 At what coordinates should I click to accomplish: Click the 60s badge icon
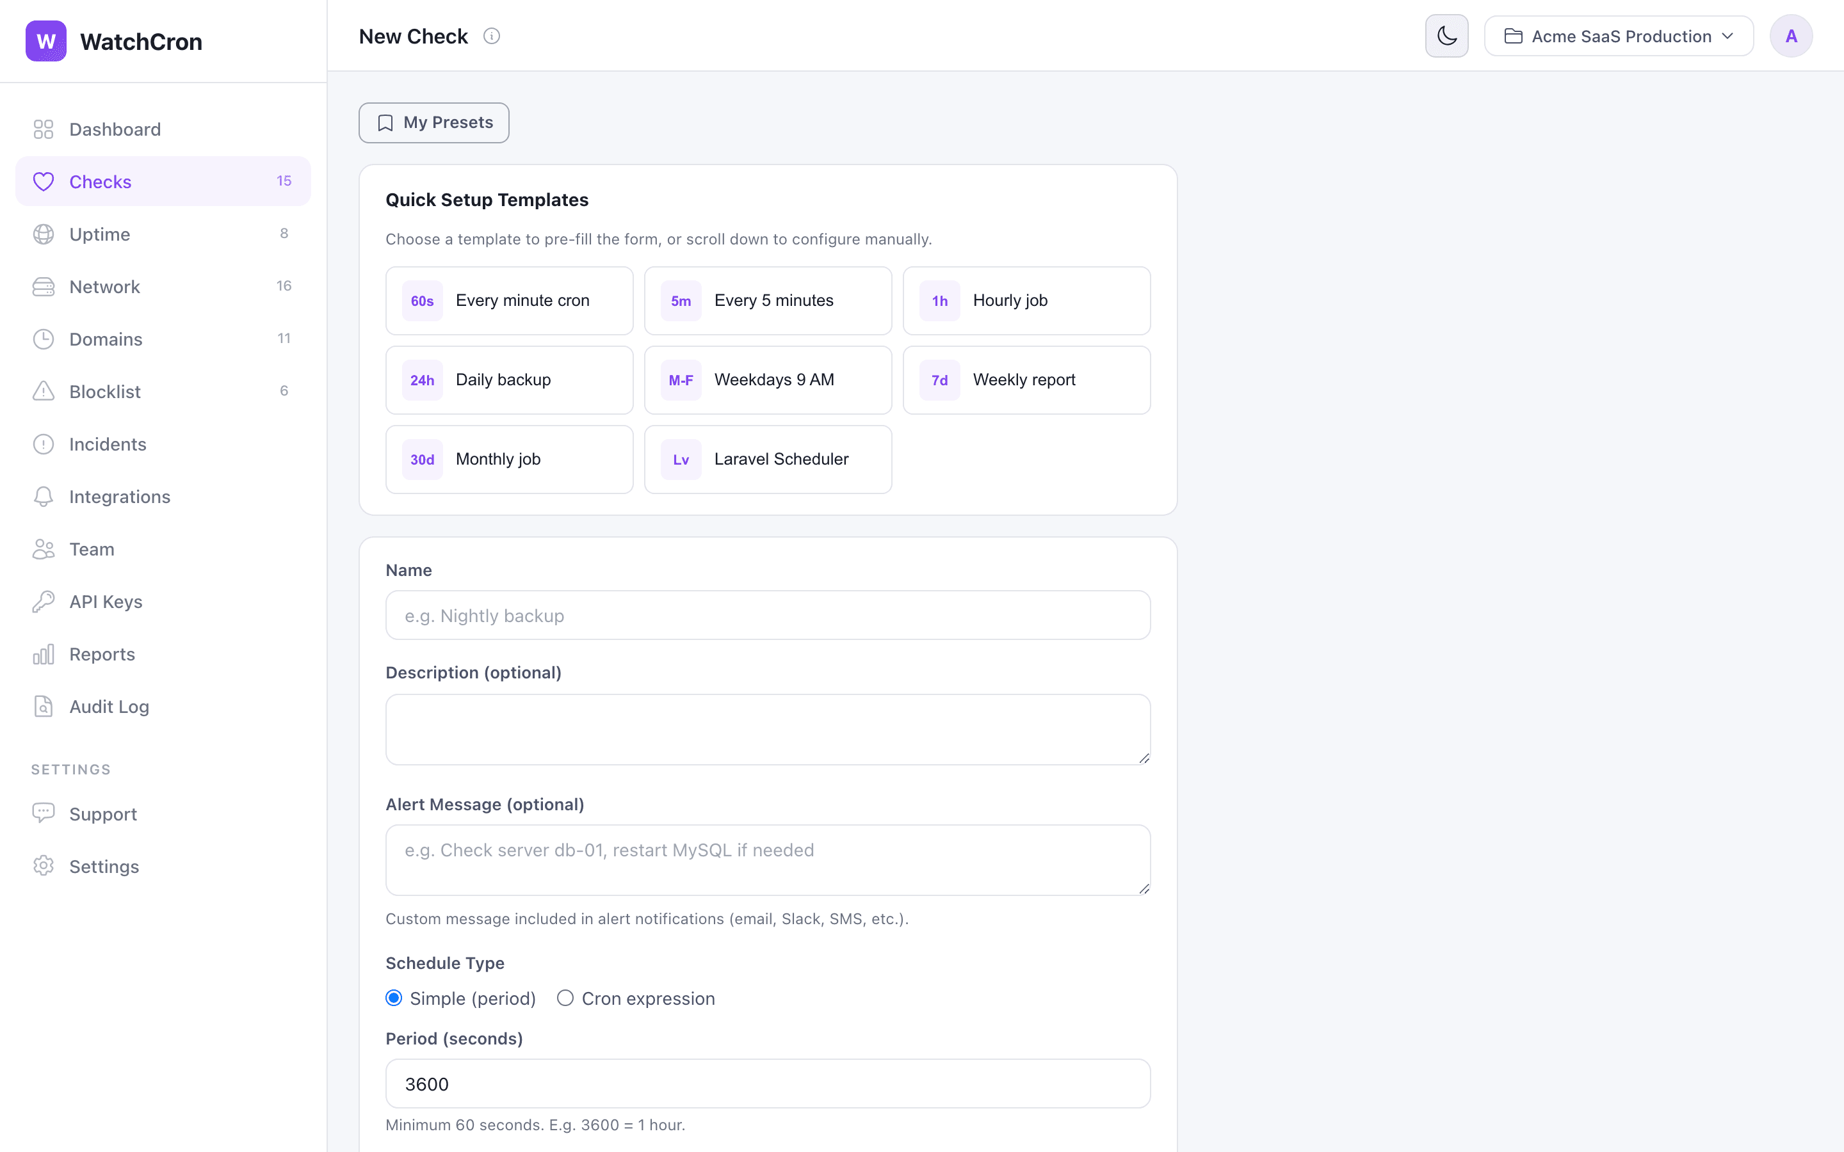[422, 301]
